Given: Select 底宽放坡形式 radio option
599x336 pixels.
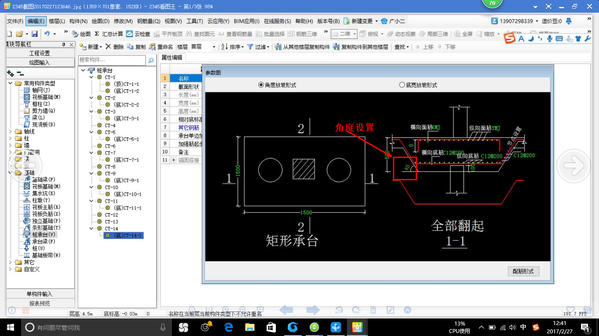Looking at the screenshot, I should click(418, 85).
